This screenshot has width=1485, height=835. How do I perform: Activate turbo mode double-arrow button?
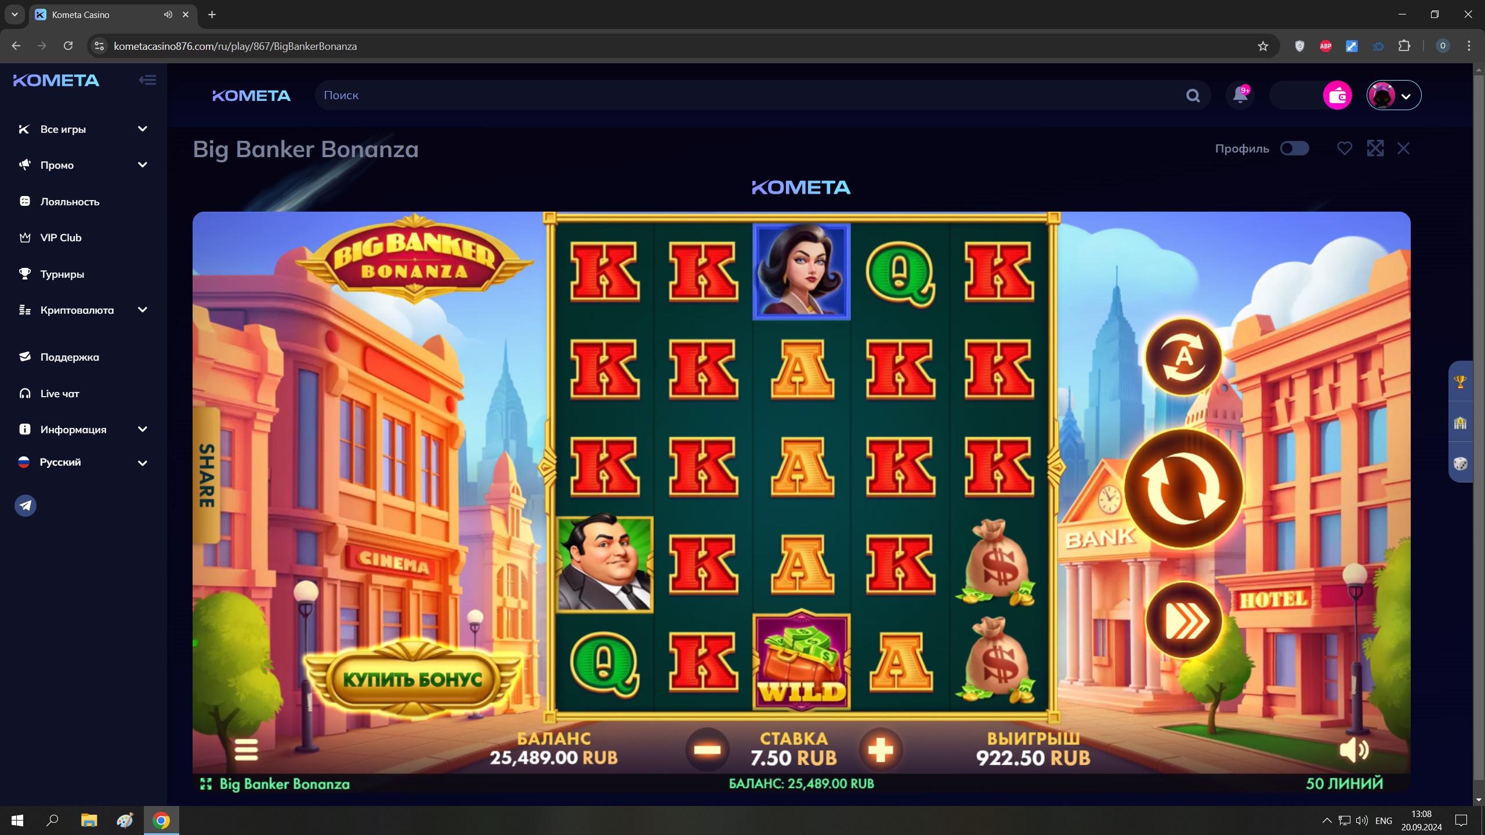click(1183, 620)
